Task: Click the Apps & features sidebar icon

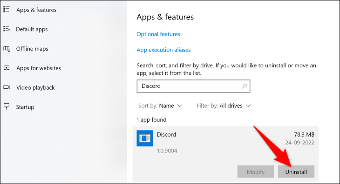Action: (7, 9)
